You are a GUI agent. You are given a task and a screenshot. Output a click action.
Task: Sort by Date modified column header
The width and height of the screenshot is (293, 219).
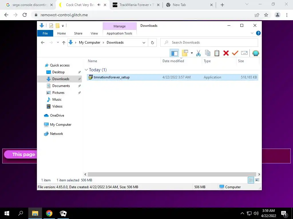181,61
